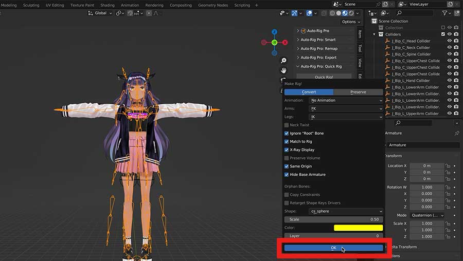Click the new scene copy icon
The width and height of the screenshot is (463, 261).
click(385, 5)
